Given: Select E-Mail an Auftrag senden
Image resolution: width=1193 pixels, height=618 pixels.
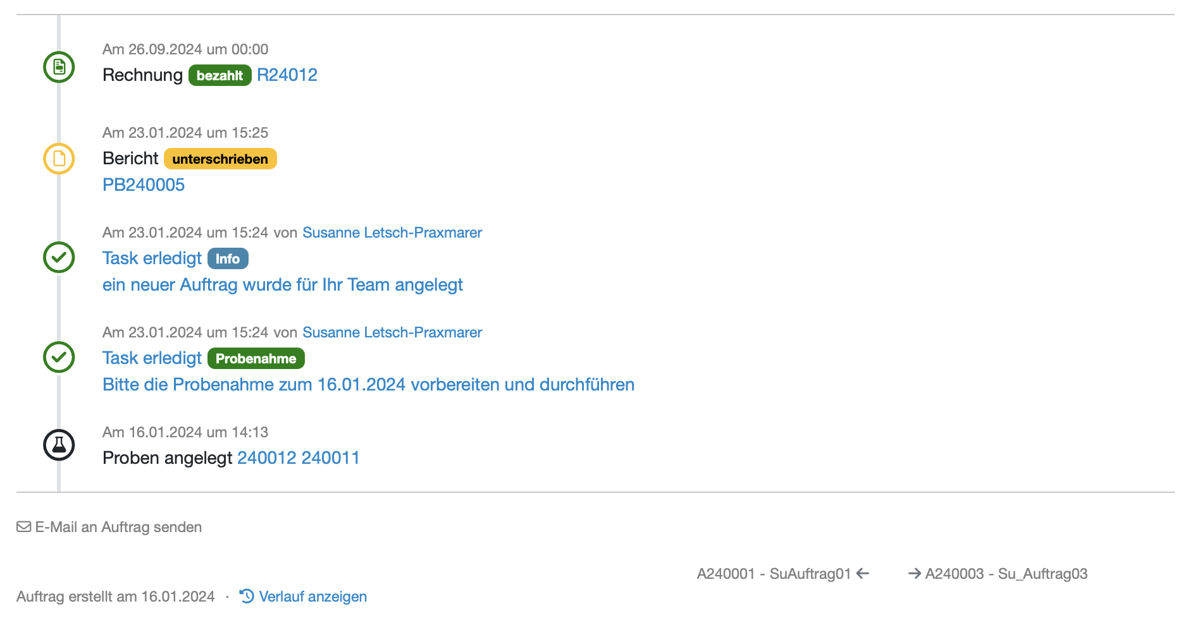Looking at the screenshot, I should tap(117, 526).
